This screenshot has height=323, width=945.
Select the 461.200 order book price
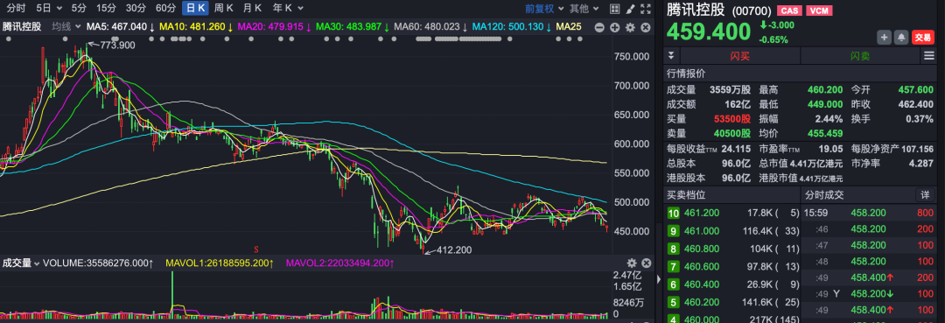[702, 213]
